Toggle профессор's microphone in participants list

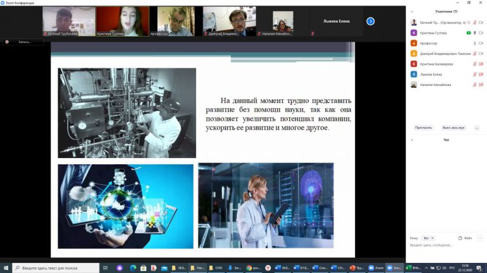click(475, 43)
